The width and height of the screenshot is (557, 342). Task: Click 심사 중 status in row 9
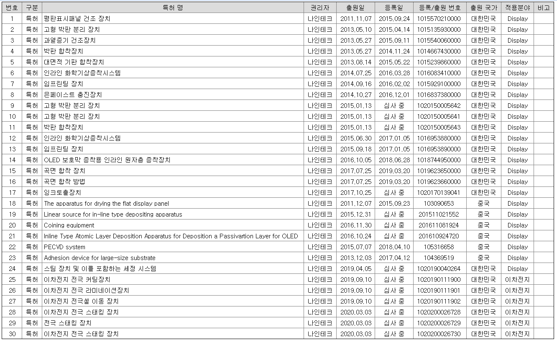[x=394, y=105]
